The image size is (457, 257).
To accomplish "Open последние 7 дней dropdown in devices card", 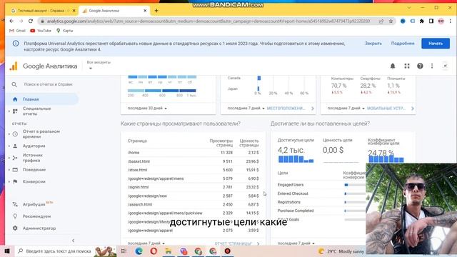I will coord(346,108).
